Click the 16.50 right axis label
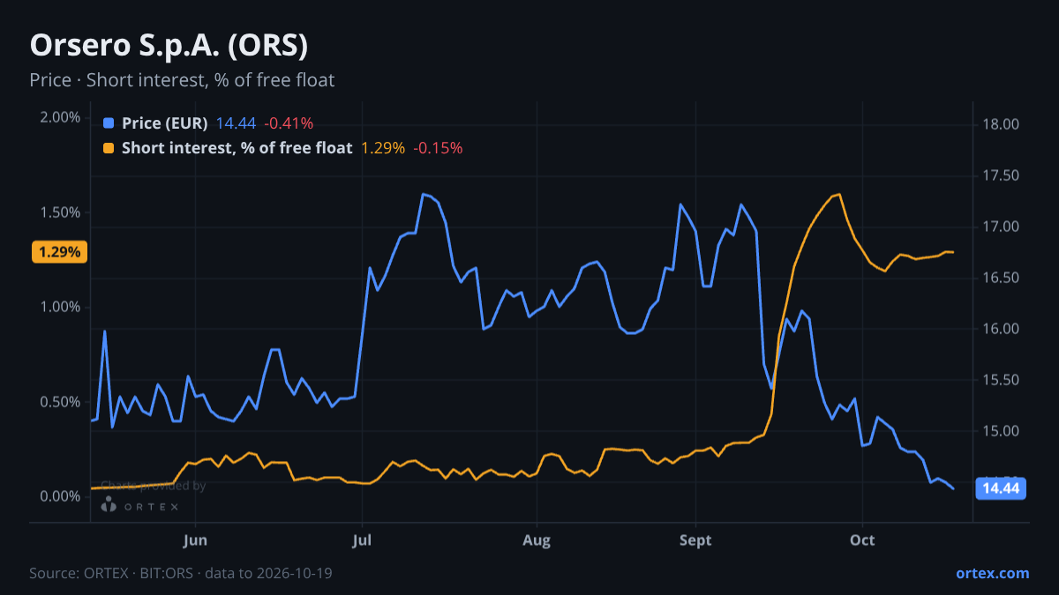The width and height of the screenshot is (1059, 595). (1002, 278)
